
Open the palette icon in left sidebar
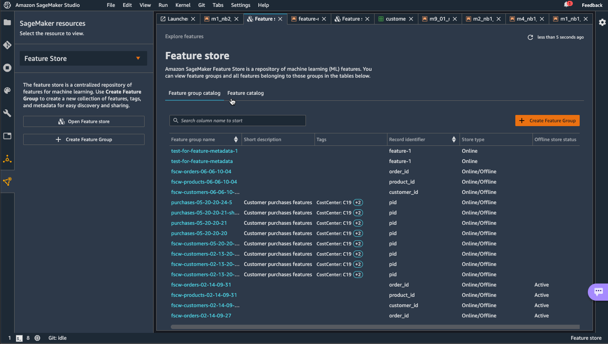coord(7,91)
